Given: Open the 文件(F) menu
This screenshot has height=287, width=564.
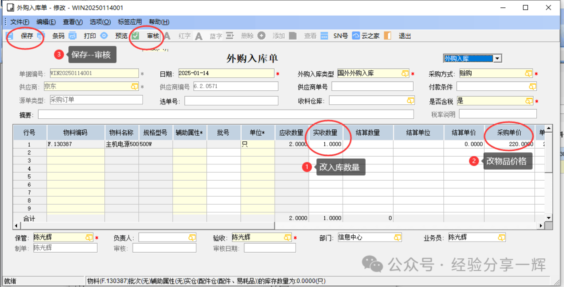Looking at the screenshot, I should coord(20,22).
